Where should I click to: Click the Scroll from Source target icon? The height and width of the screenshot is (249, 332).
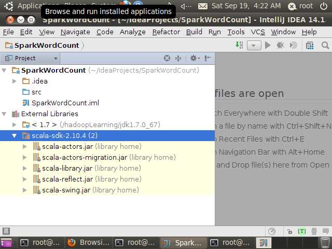pyautogui.click(x=167, y=58)
